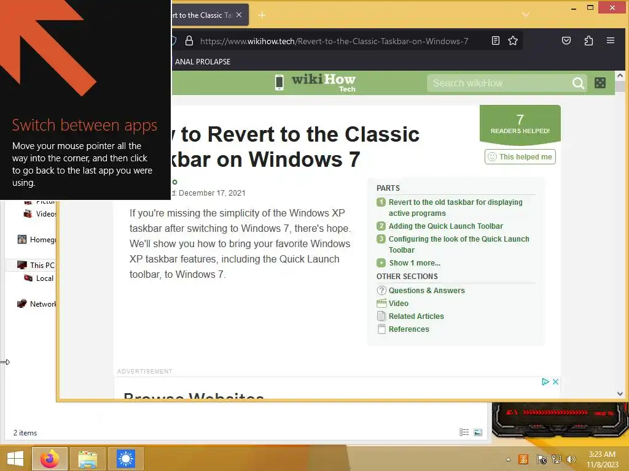This screenshot has width=629, height=471.
Task: Switch Explorer to details view icon
Action: point(464,432)
